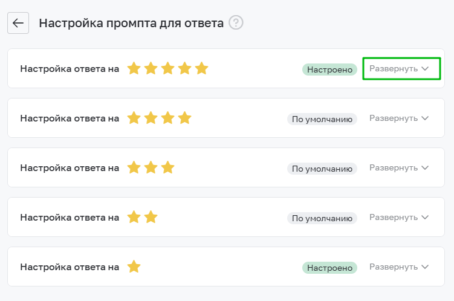Open the help question mark icon
Image resolution: width=454 pixels, height=301 pixels.
236,23
